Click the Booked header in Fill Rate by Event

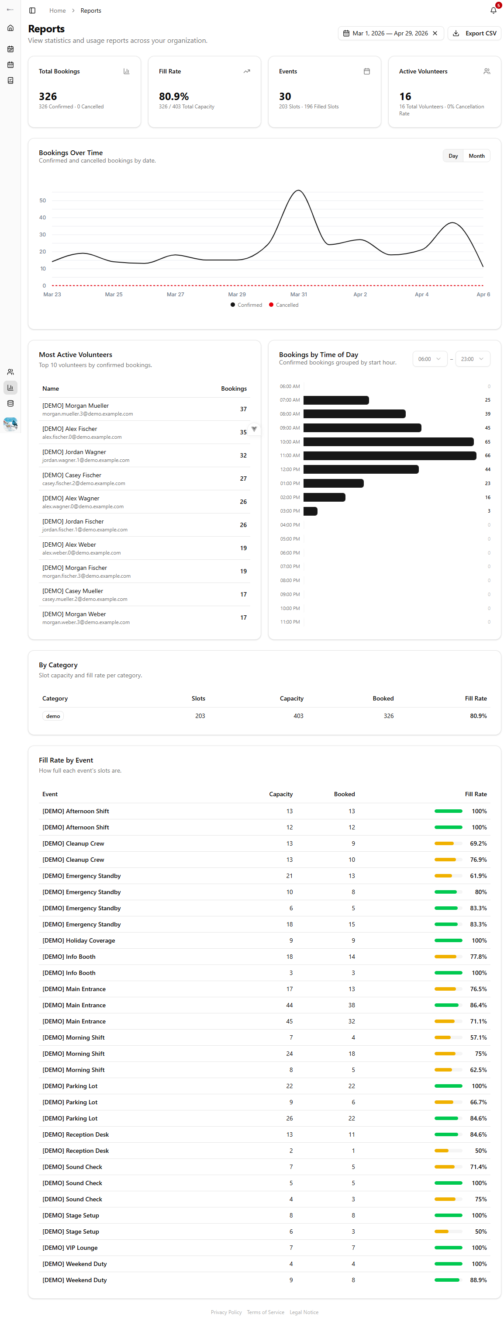pyautogui.click(x=344, y=794)
